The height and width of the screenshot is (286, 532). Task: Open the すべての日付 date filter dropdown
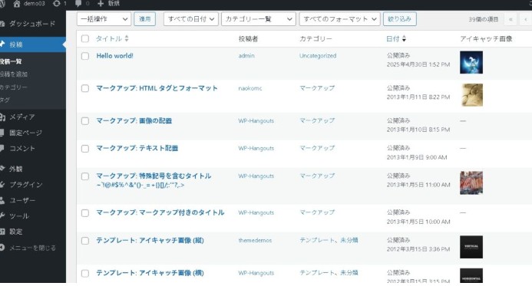point(190,19)
